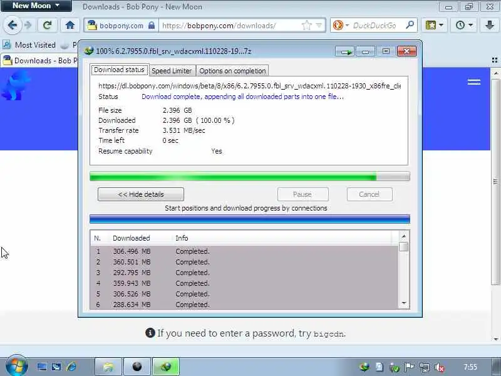Open the browser downloads arrow icon
The width and height of the screenshot is (501, 376).
489,25
